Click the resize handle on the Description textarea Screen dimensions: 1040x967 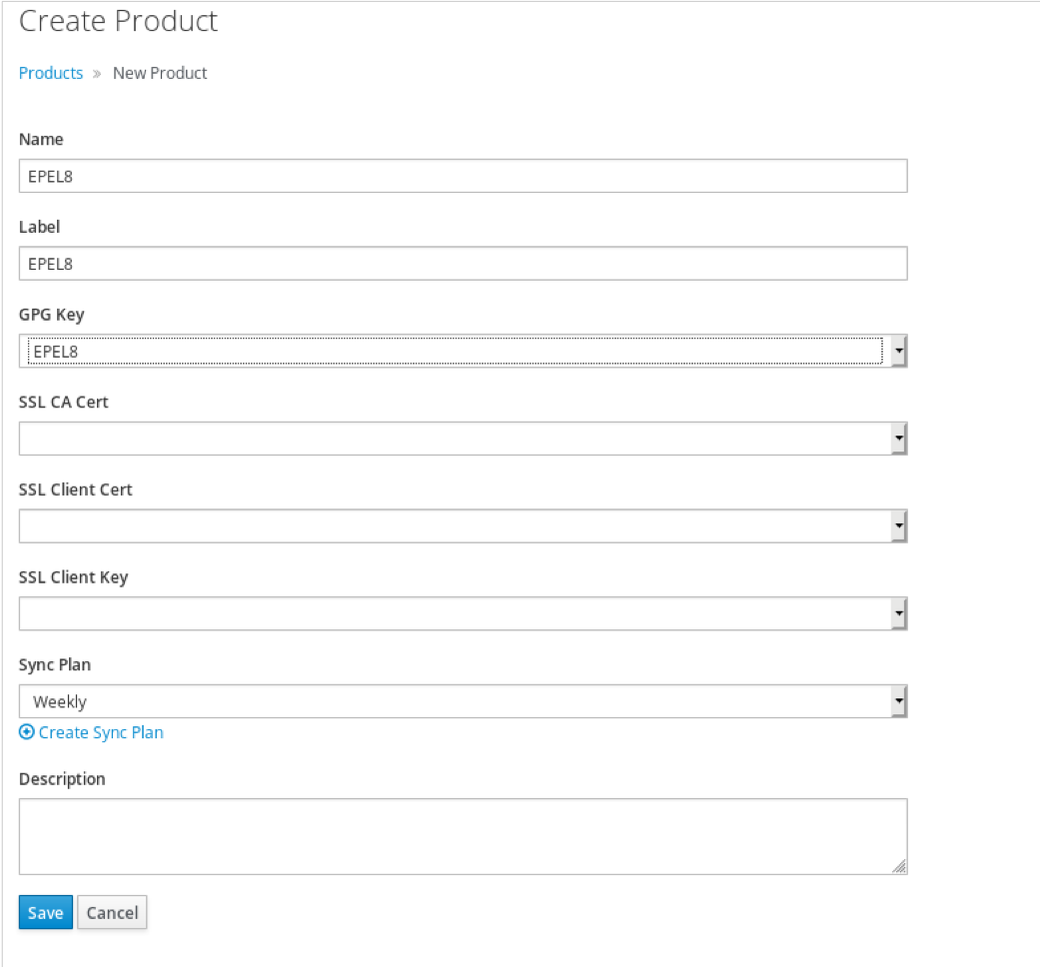click(901, 867)
